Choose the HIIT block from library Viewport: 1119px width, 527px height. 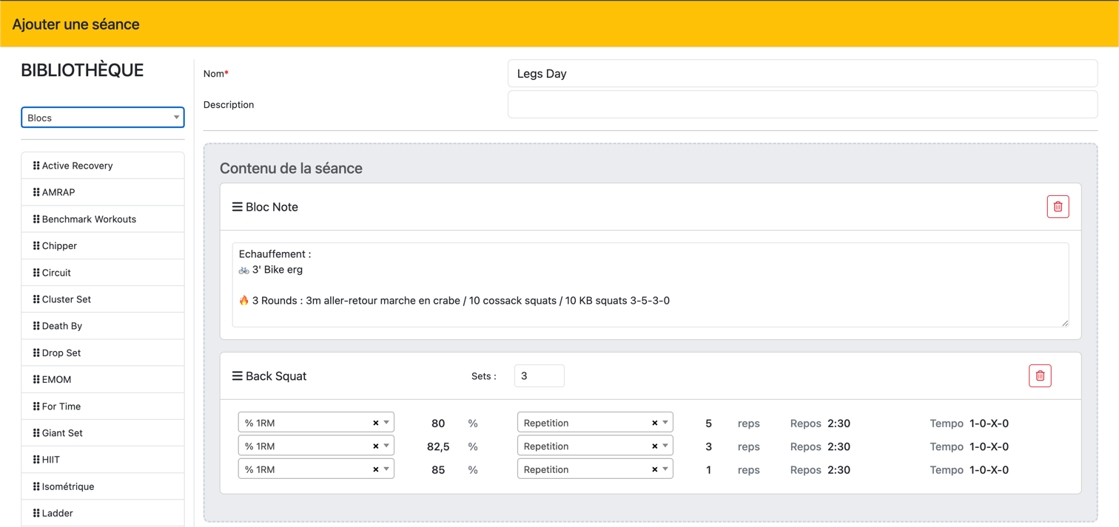(x=51, y=460)
